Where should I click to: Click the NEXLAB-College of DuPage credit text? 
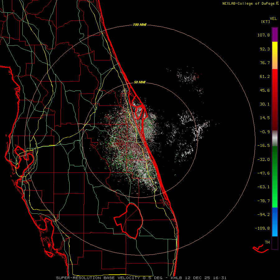(248, 3)
